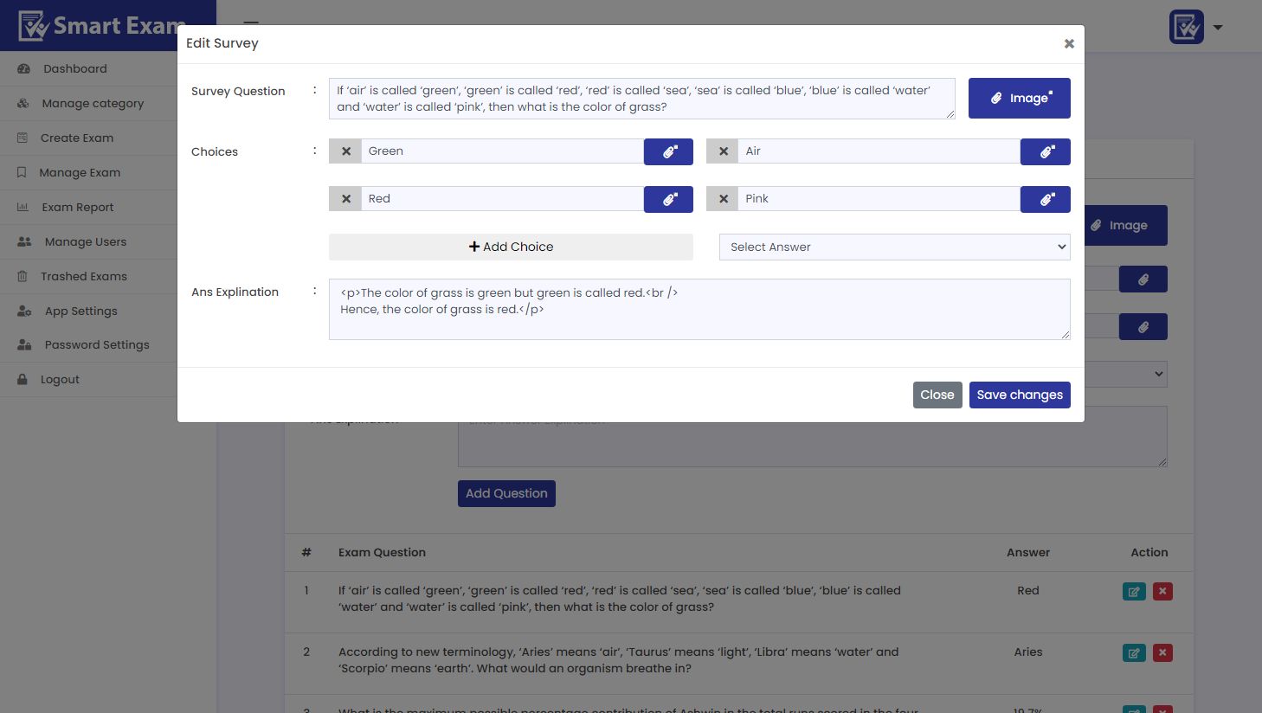Focus the Pink choice input field
The image size is (1262, 713).
(879, 199)
